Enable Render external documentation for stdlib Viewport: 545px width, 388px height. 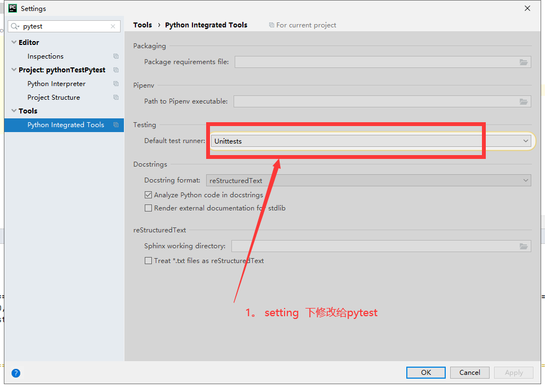[149, 208]
